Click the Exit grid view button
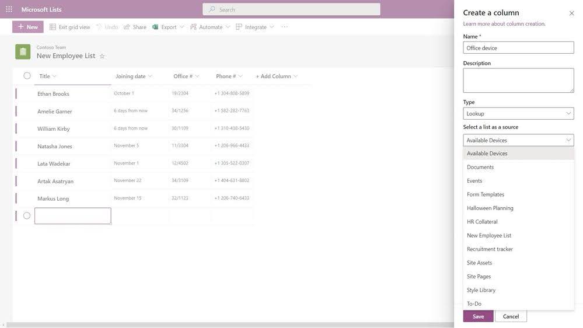Image resolution: width=583 pixels, height=328 pixels. pyautogui.click(x=70, y=27)
